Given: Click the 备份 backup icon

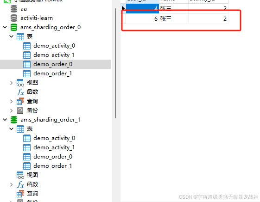Looking at the screenshot, I should pyautogui.click(x=20, y=110).
